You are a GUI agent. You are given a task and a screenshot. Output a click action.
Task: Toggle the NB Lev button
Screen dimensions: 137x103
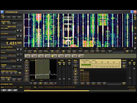click(69, 64)
